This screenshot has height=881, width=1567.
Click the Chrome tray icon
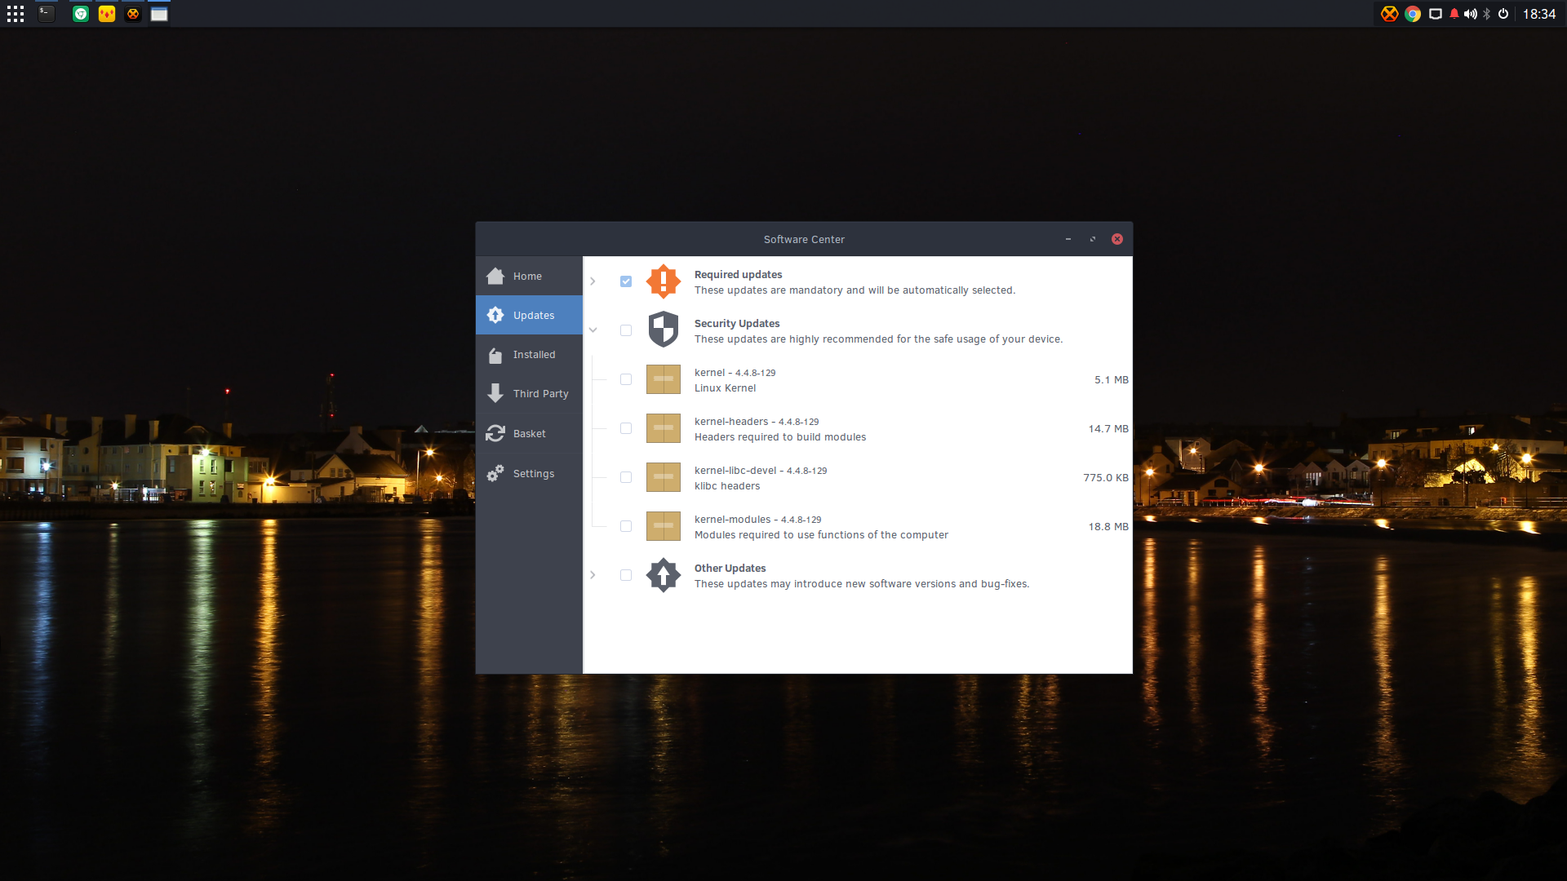pos(1413,14)
